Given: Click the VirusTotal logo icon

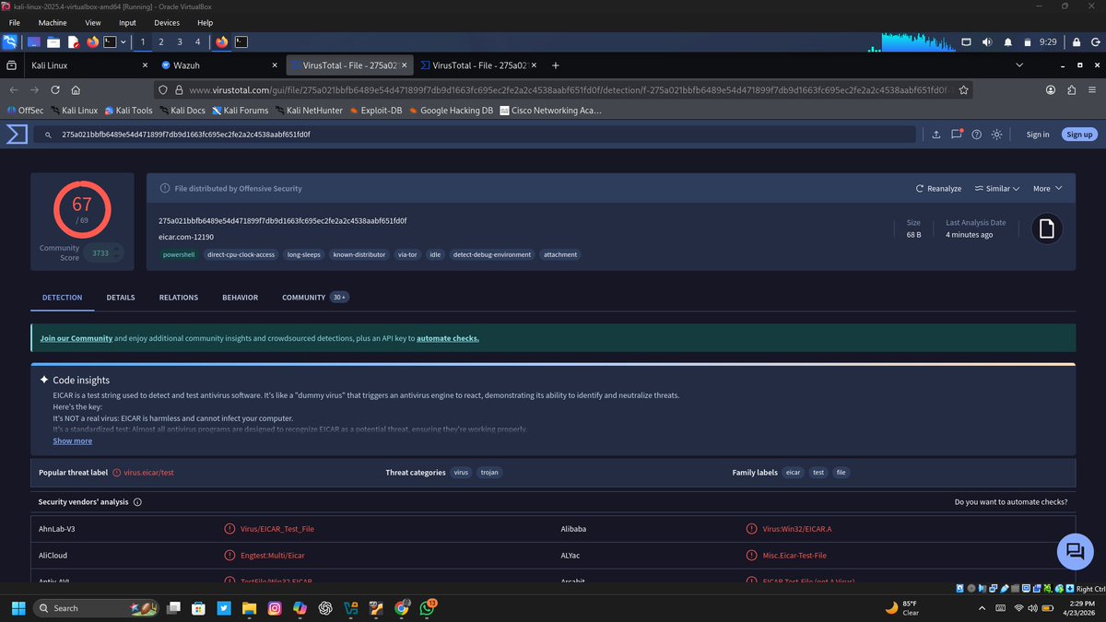Looking at the screenshot, I should pos(17,135).
